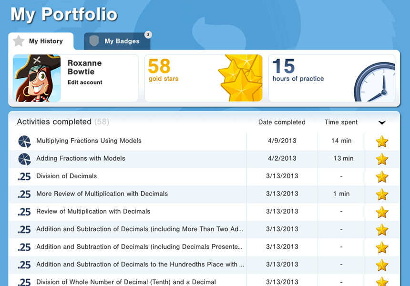Click date 4/2/2013
The image size is (410, 286).
282,158
